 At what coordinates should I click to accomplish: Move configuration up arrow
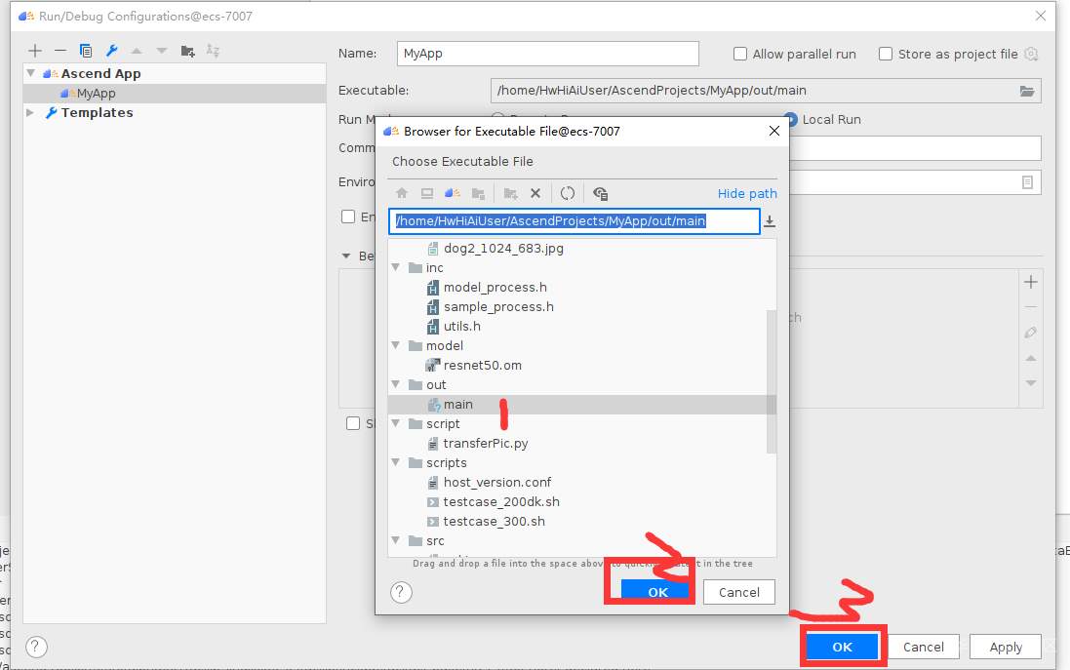click(137, 51)
